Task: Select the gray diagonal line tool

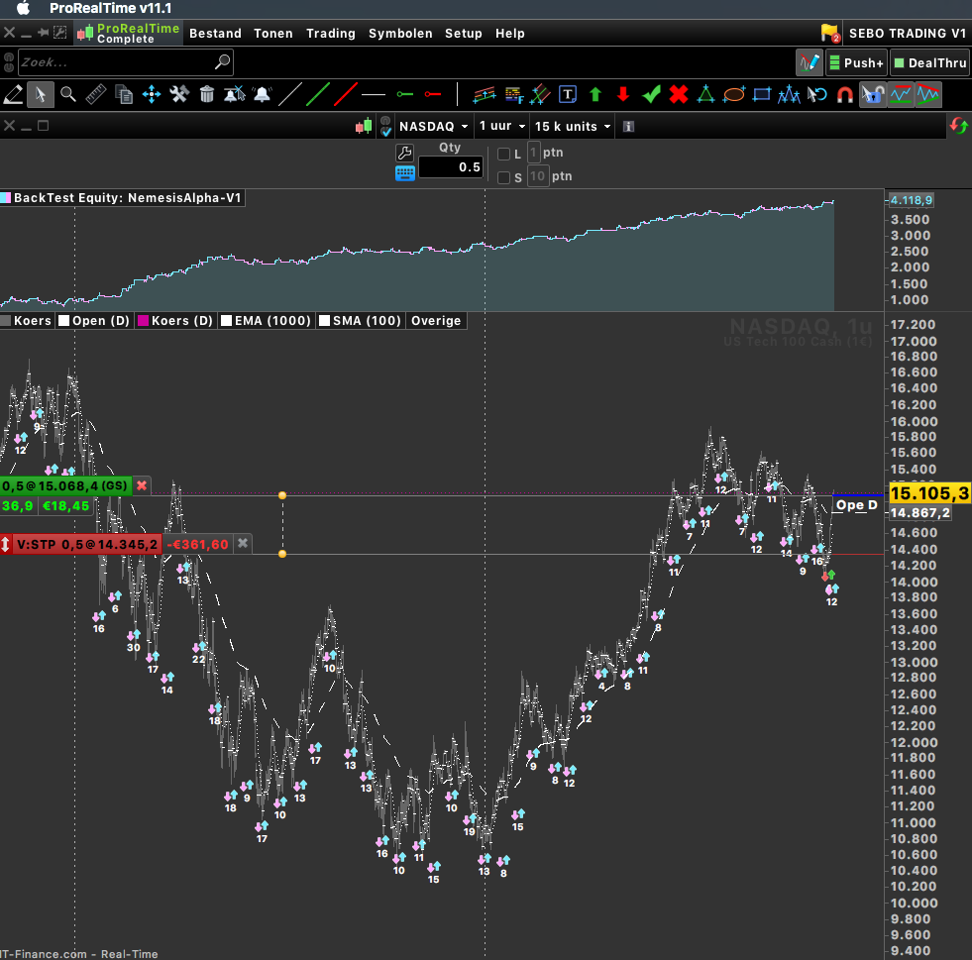Action: (x=290, y=95)
